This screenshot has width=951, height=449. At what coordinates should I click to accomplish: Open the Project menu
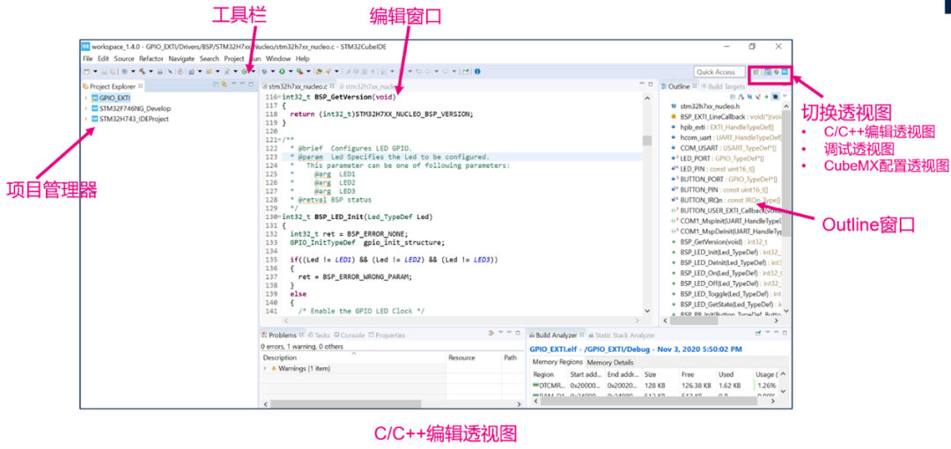[x=233, y=59]
